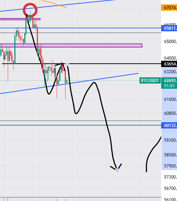Select the red circle drawing at the top
The height and width of the screenshot is (201, 177).
[x=30, y=10]
